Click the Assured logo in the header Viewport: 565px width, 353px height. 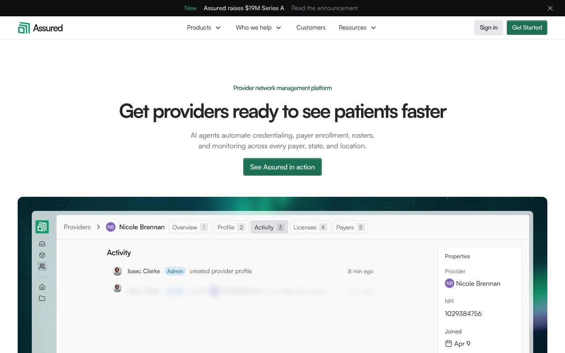pos(40,28)
